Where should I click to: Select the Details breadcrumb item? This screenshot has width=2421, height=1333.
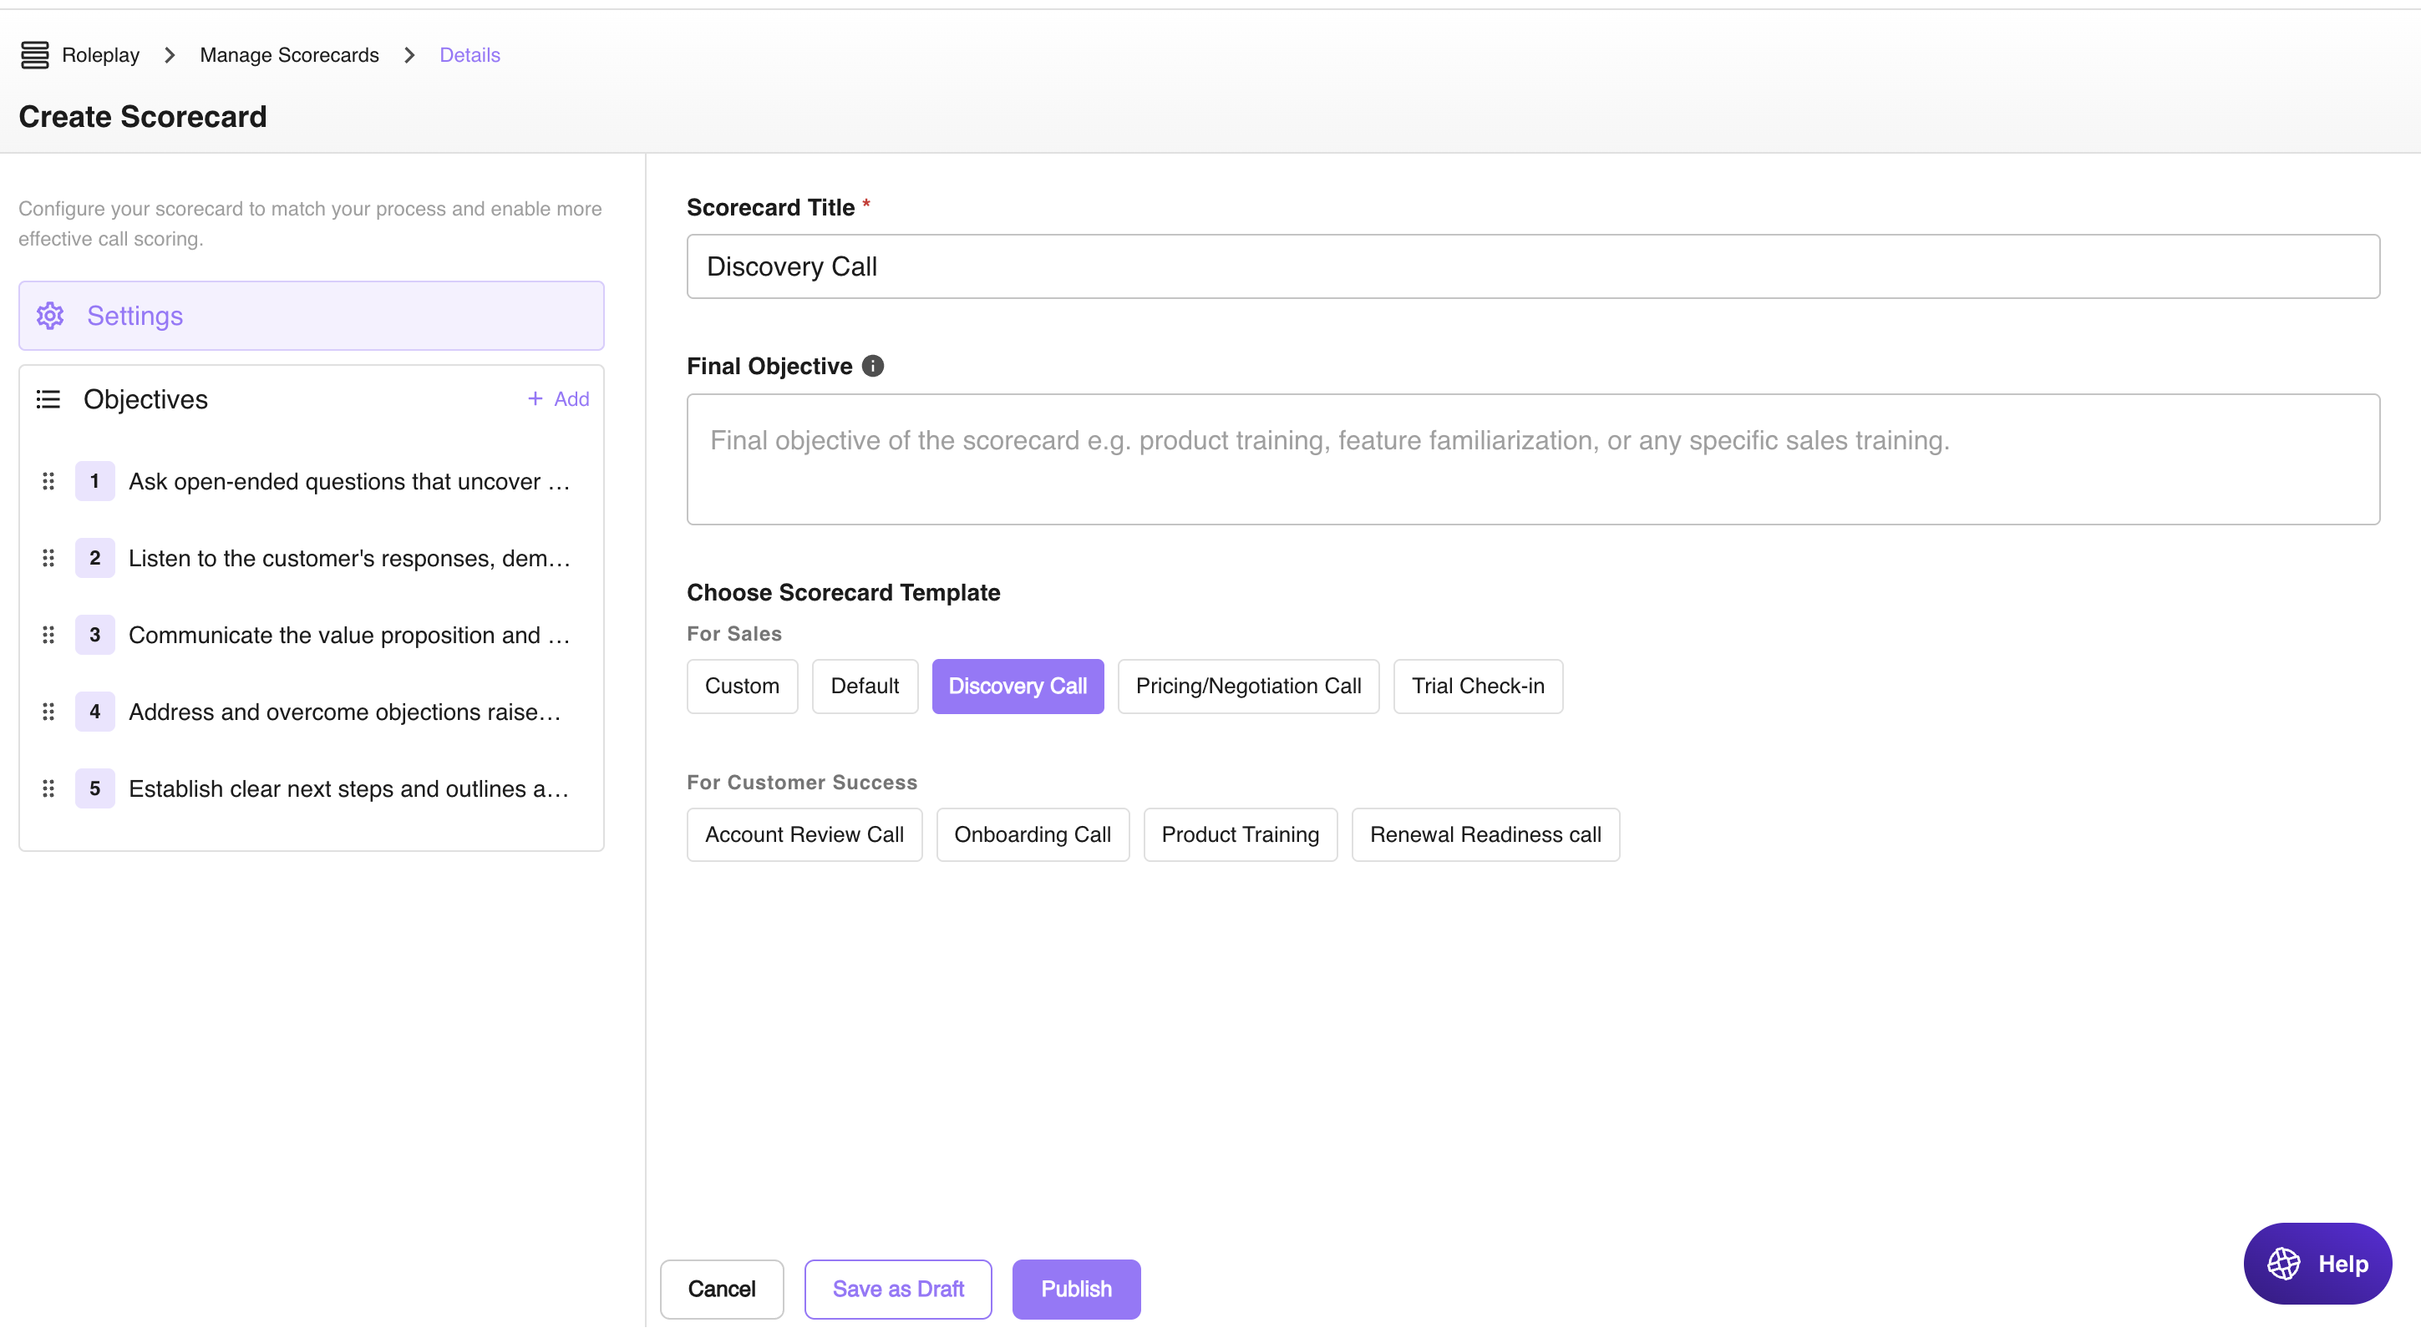(469, 54)
